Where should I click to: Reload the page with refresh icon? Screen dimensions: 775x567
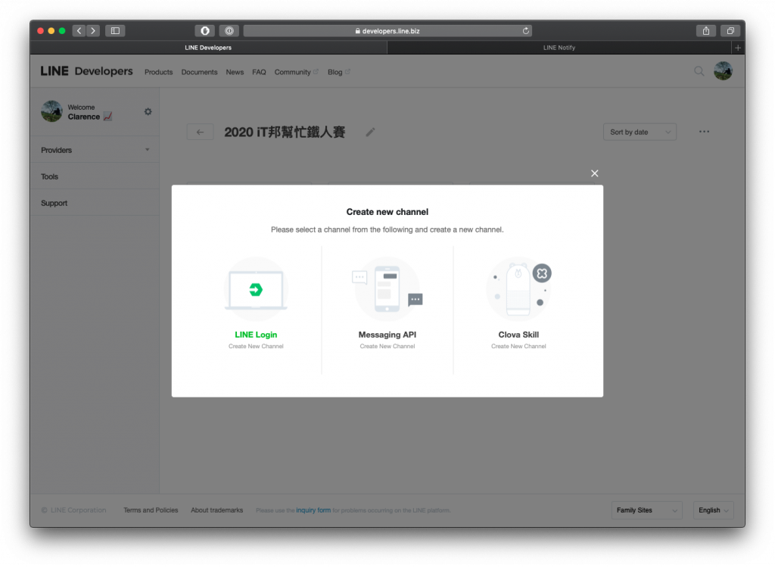coord(526,30)
